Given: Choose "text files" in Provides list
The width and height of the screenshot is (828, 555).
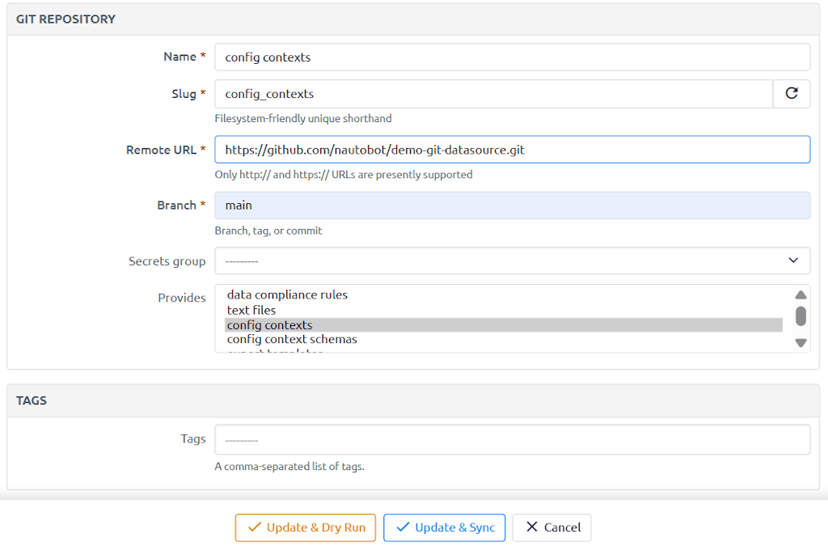Looking at the screenshot, I should coord(251,310).
